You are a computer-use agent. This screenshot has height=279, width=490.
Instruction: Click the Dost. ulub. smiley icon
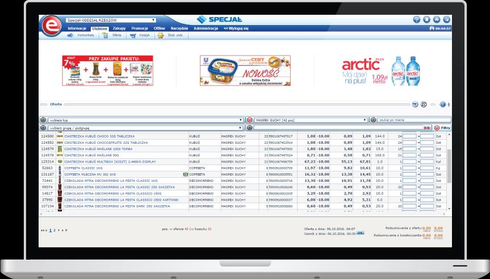point(161,36)
